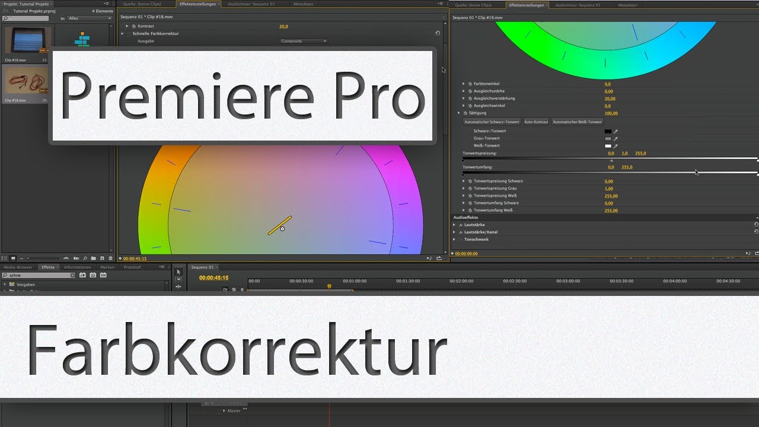Open Audiomixer: Sequenz 01 tab in left panel
This screenshot has height=427, width=759.
(251, 4)
